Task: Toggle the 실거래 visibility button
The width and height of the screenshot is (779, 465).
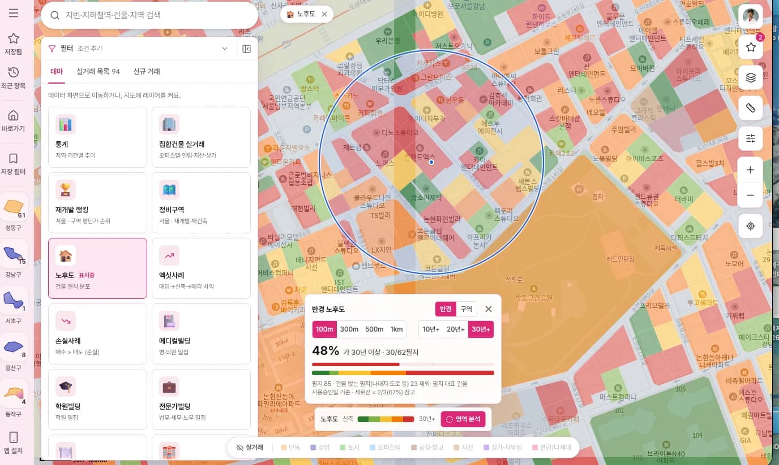Action: [250, 447]
